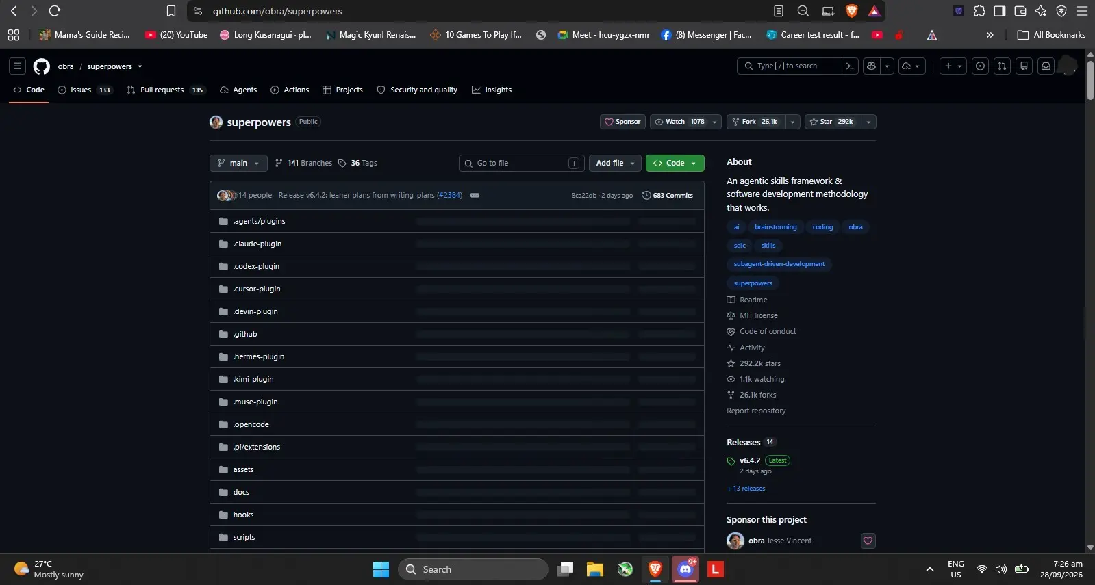This screenshot has height=585, width=1095.
Task: Star the superpowers repository
Action: point(831,122)
